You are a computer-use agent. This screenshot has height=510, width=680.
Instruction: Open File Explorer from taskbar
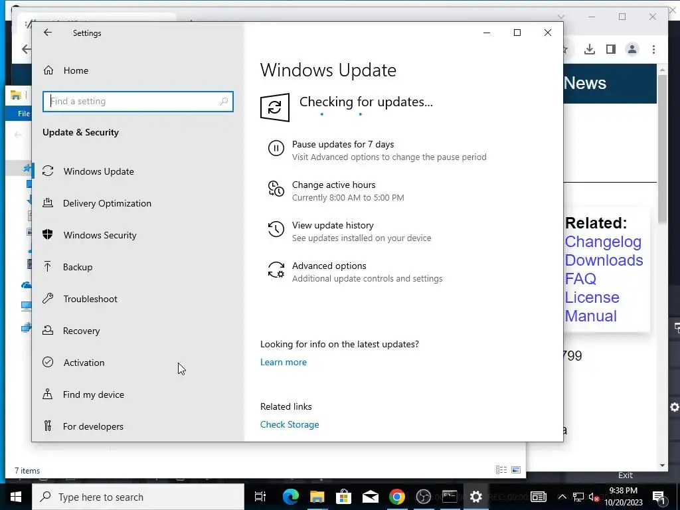click(317, 497)
